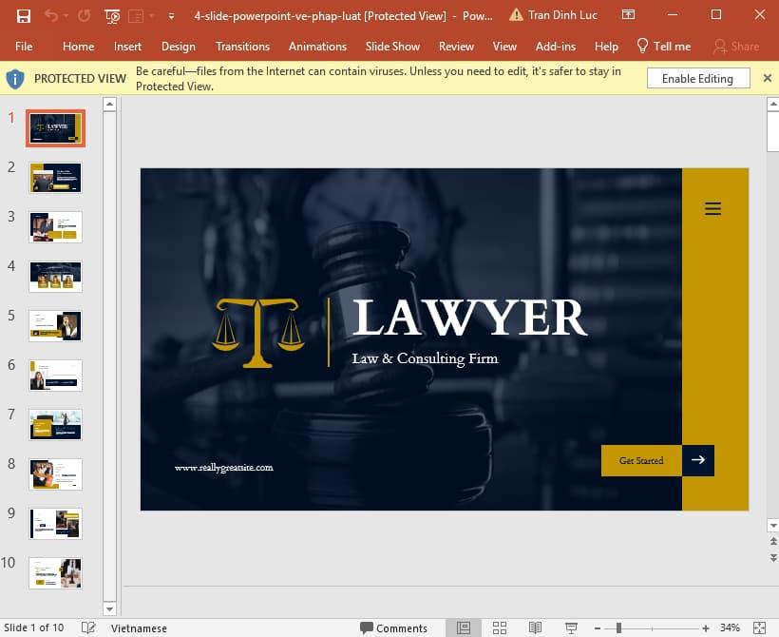Toggle spell check notes icon in status bar
This screenshot has height=637, width=779.
coord(87,627)
